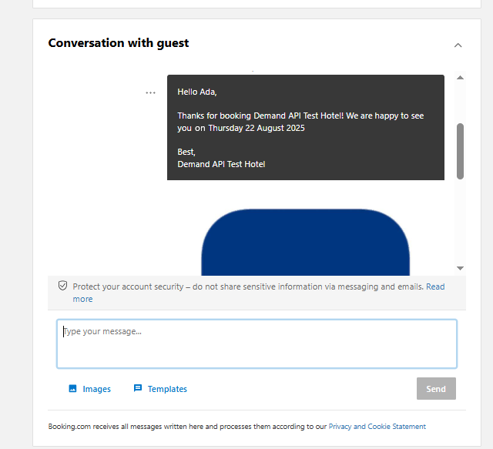Click the Conversation with guest heading
The height and width of the screenshot is (449, 493).
(118, 43)
